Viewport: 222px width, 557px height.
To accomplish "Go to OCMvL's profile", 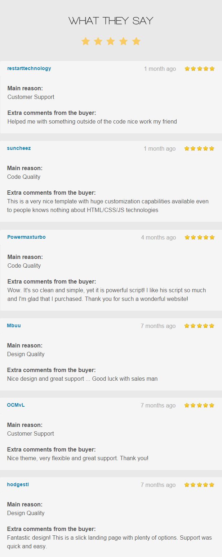I will click(16, 405).
